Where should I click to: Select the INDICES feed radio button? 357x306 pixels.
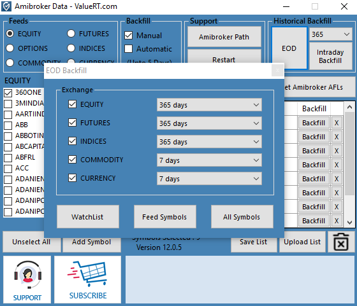[x=71, y=48]
